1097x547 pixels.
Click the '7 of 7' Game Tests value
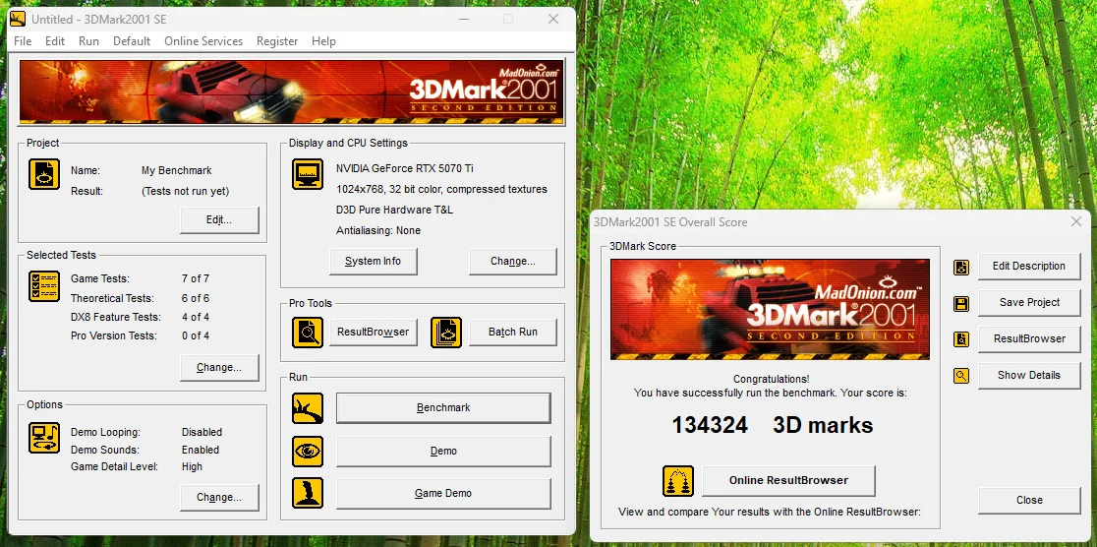tap(196, 278)
